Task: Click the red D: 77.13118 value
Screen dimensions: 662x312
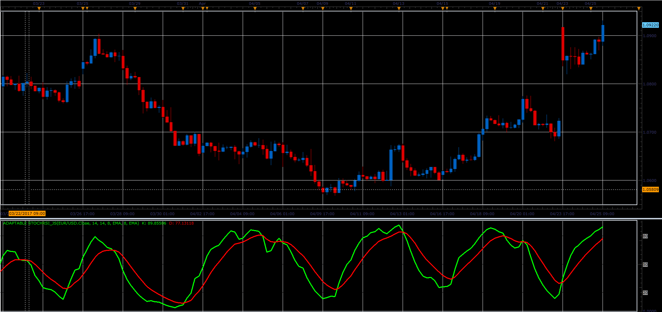Action: 181,223
